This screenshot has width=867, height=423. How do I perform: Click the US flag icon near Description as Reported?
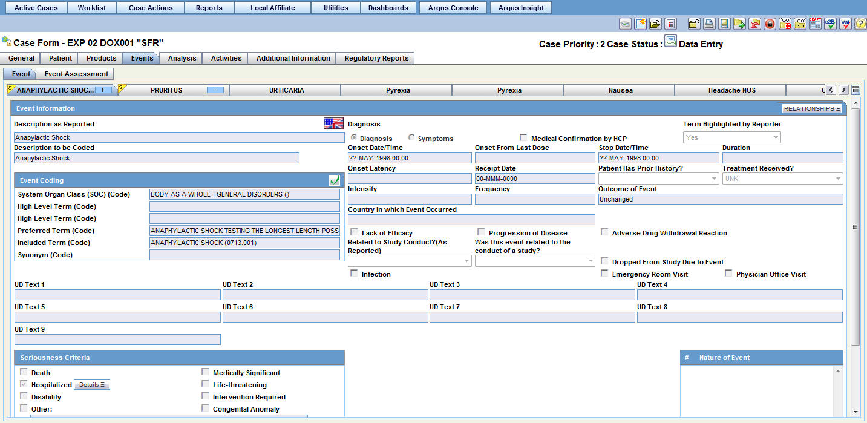(x=333, y=122)
